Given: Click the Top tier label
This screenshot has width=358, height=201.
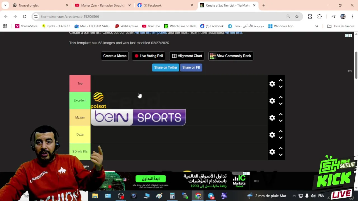Looking at the screenshot, I should point(80,83).
